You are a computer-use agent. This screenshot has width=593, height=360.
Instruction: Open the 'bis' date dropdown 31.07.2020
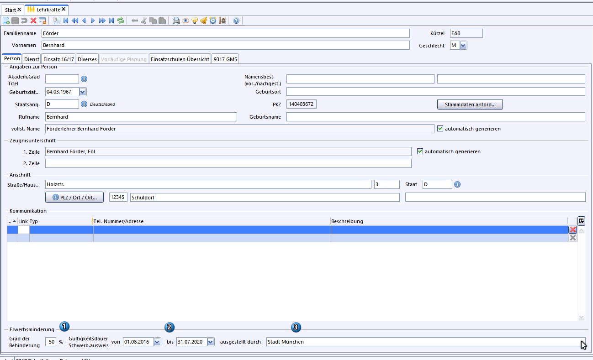(x=211, y=342)
